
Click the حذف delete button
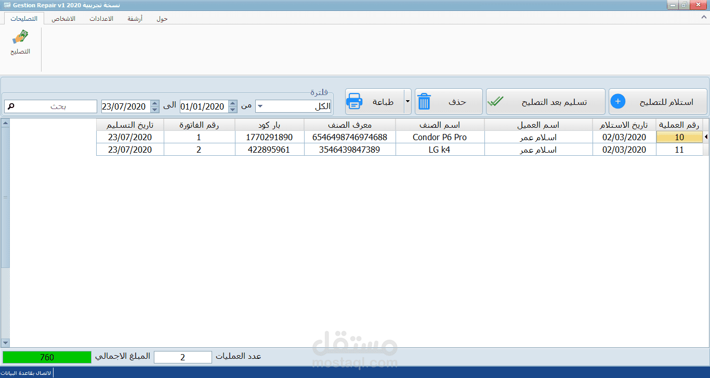449,101
